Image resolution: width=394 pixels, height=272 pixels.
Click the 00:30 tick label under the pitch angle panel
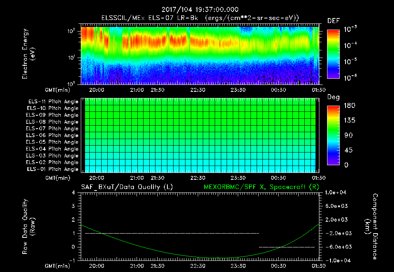(279, 178)
